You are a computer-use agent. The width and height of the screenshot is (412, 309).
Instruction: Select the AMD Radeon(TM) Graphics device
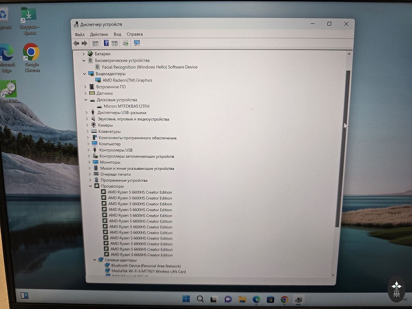click(127, 80)
